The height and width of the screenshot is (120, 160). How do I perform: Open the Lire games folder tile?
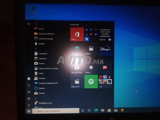coord(105,81)
